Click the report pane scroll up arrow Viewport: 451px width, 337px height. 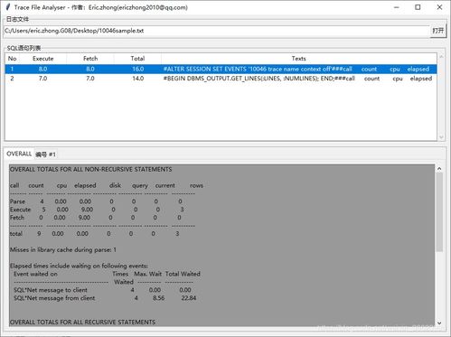[439, 169]
